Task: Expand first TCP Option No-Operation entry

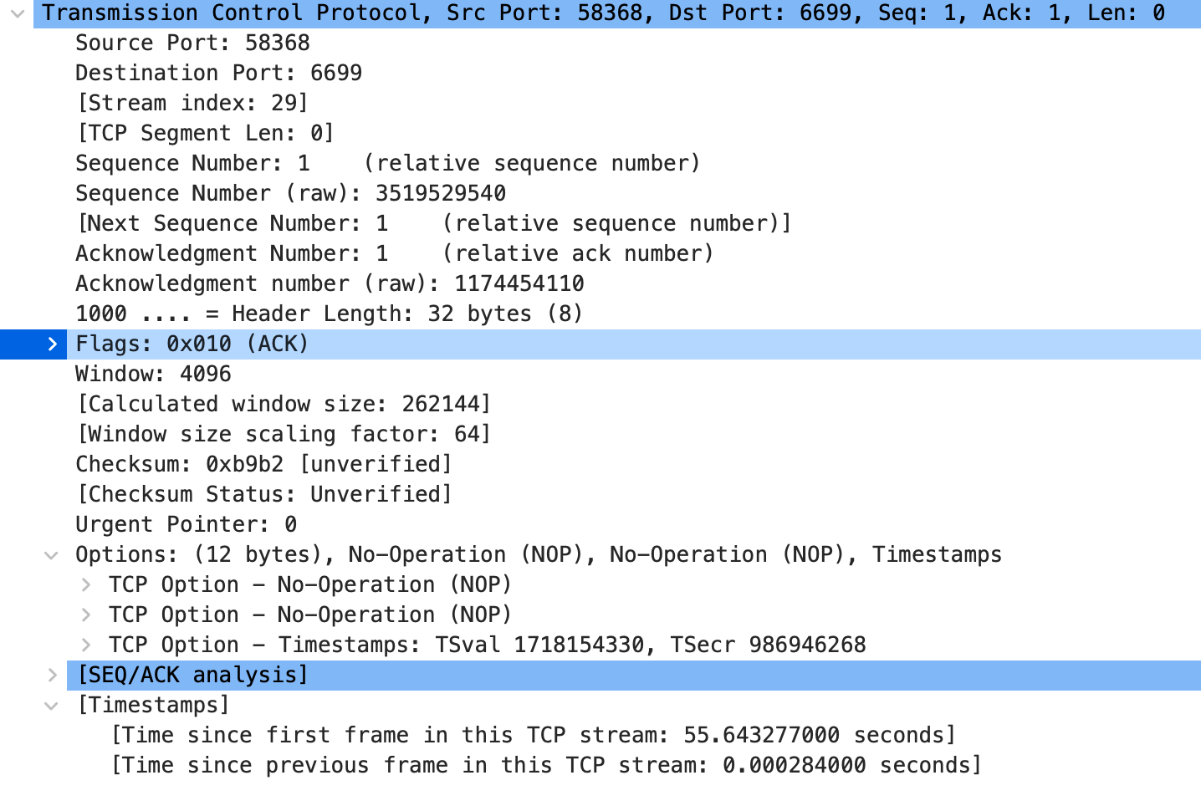Action: [85, 585]
